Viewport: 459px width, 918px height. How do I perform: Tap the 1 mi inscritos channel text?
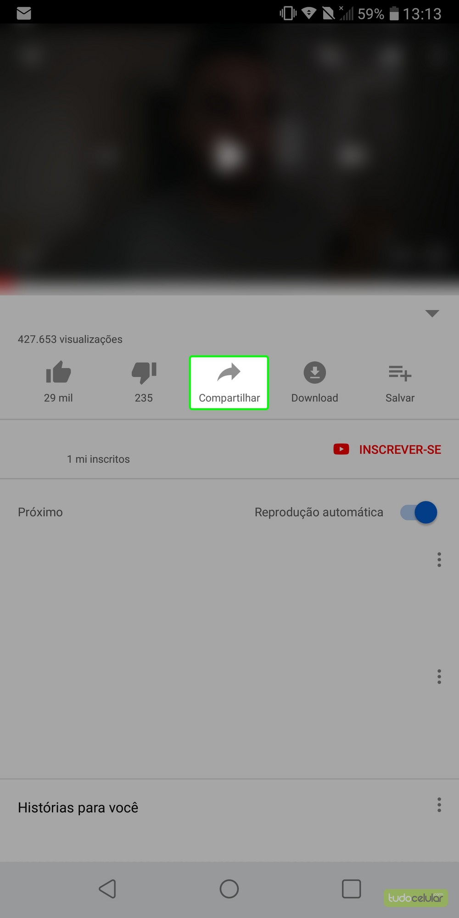click(x=98, y=459)
